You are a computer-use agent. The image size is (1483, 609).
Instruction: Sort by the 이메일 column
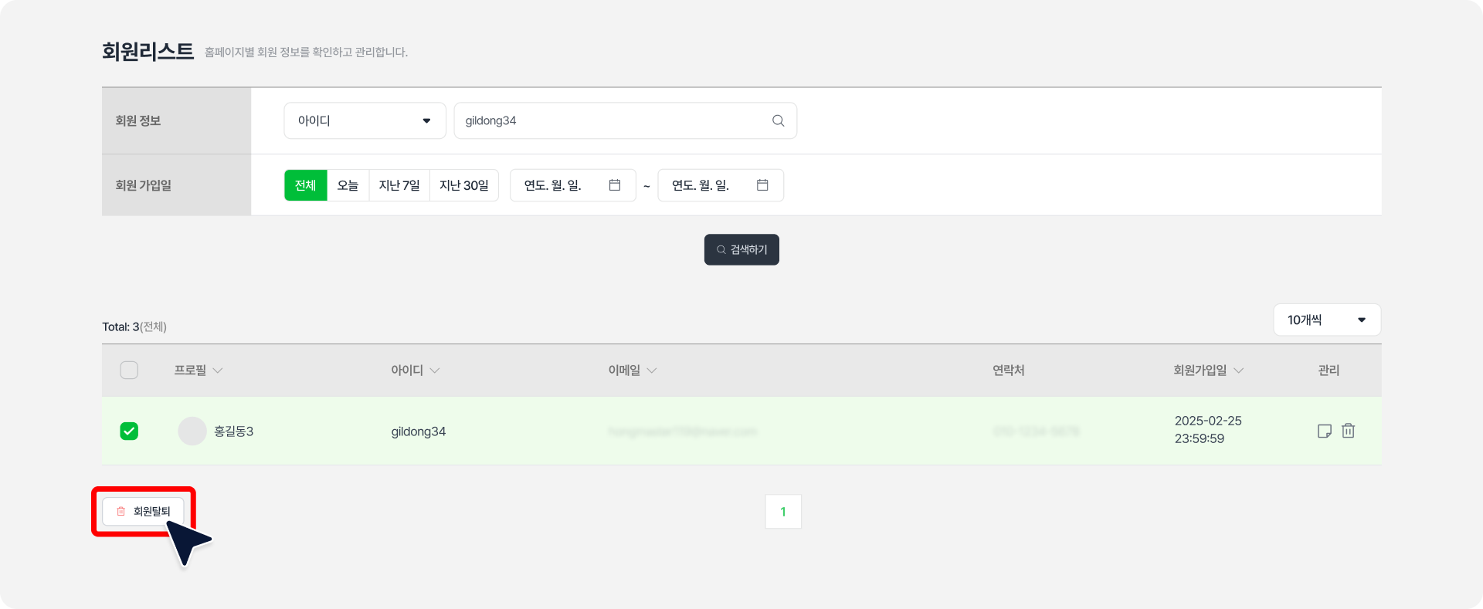633,370
